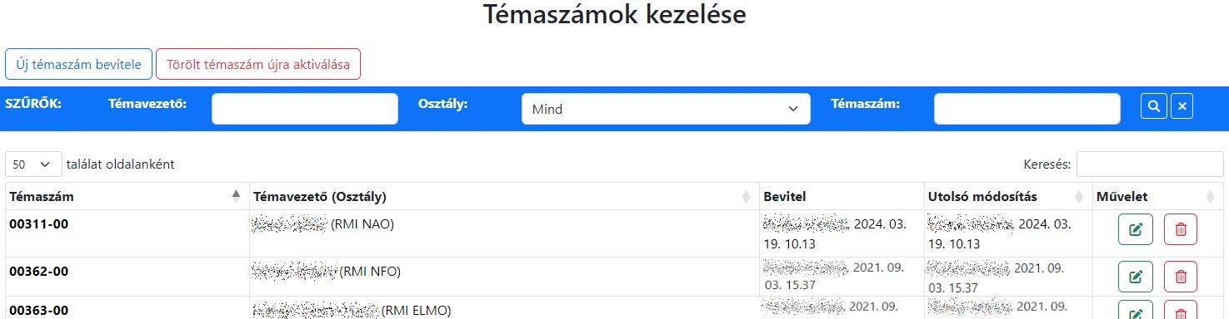1229x319 pixels.
Task: Delete the 00311-00 row entry
Action: click(1180, 229)
